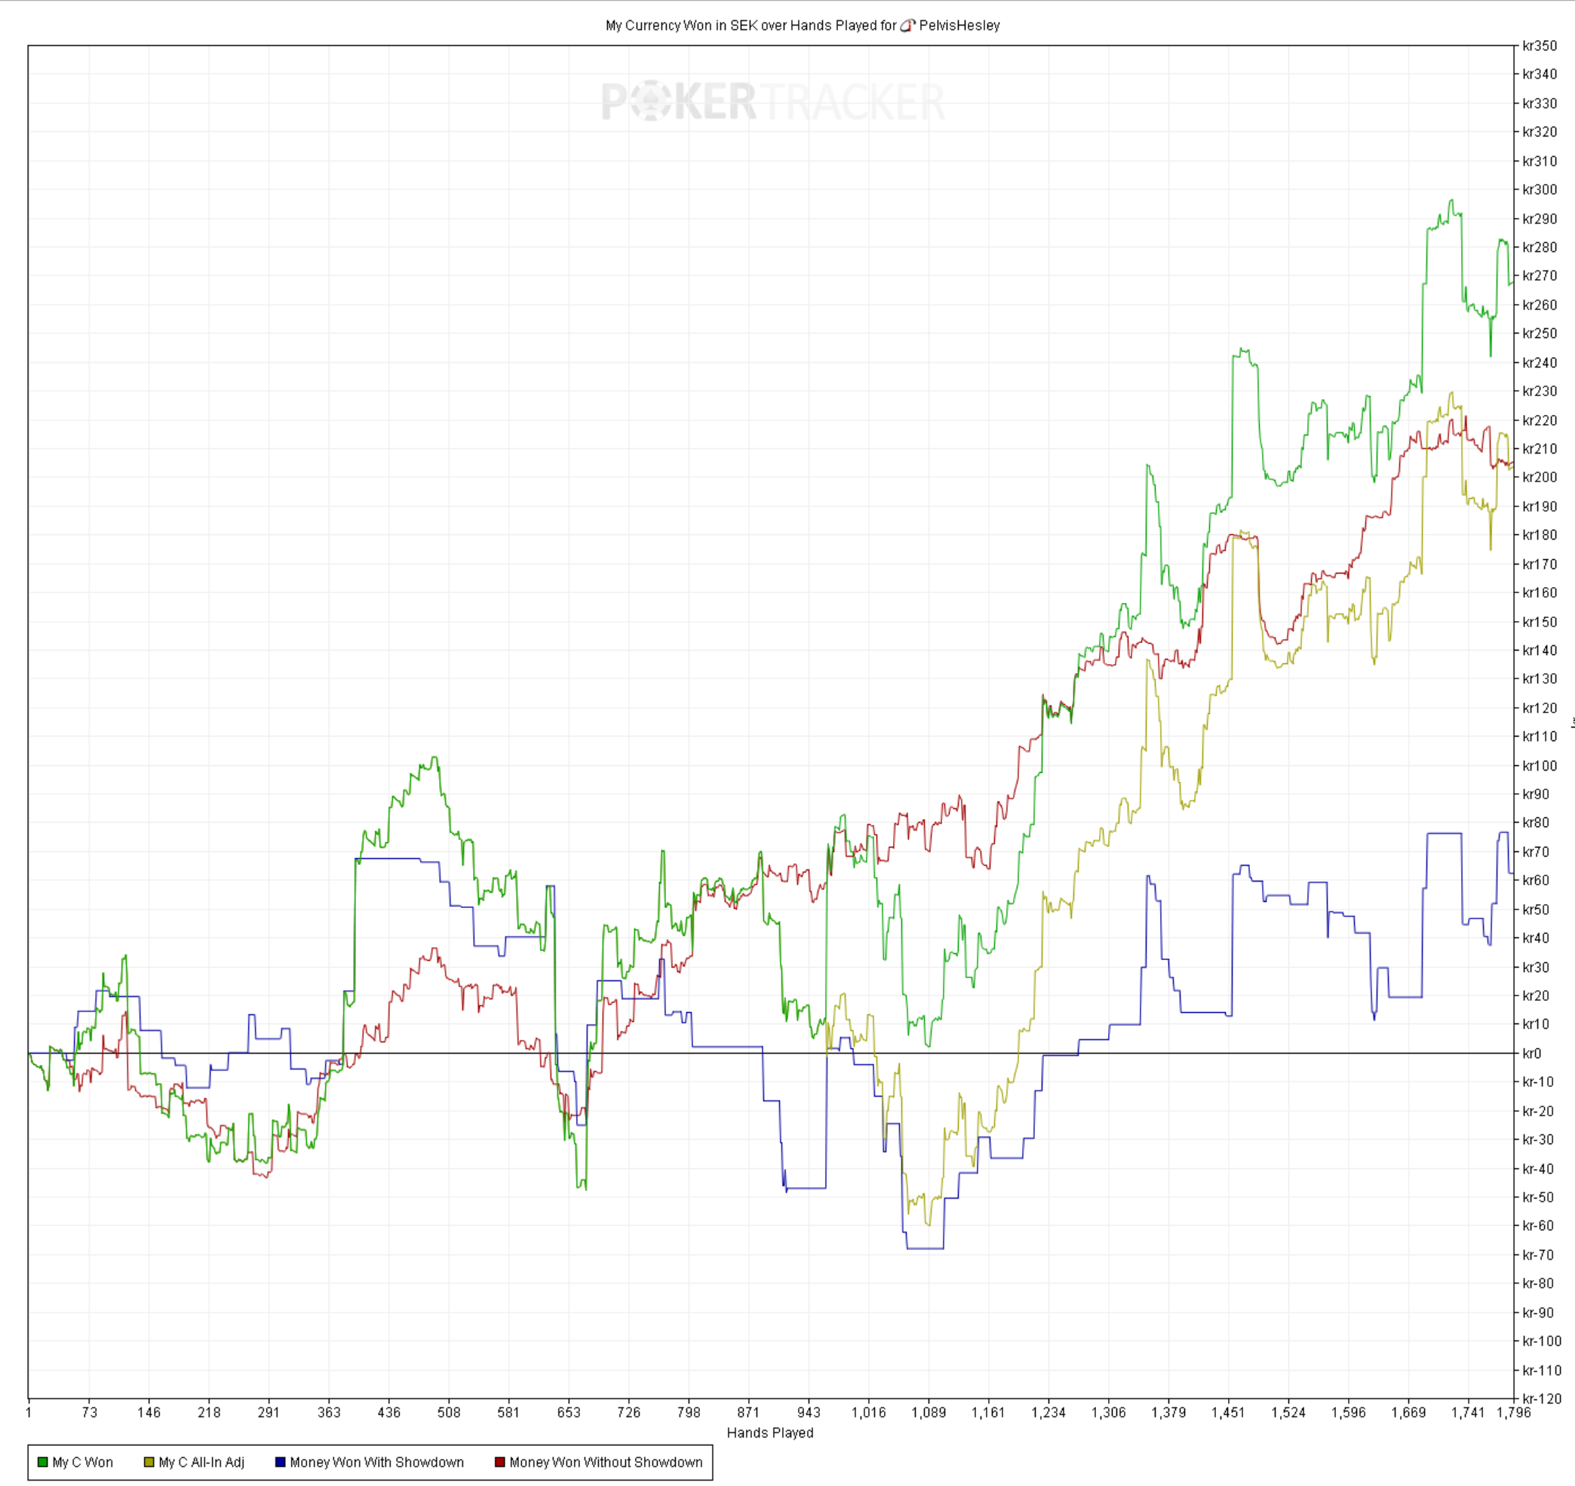The image size is (1575, 1486).
Task: Click the blue With Showdown legend square
Action: 280,1462
